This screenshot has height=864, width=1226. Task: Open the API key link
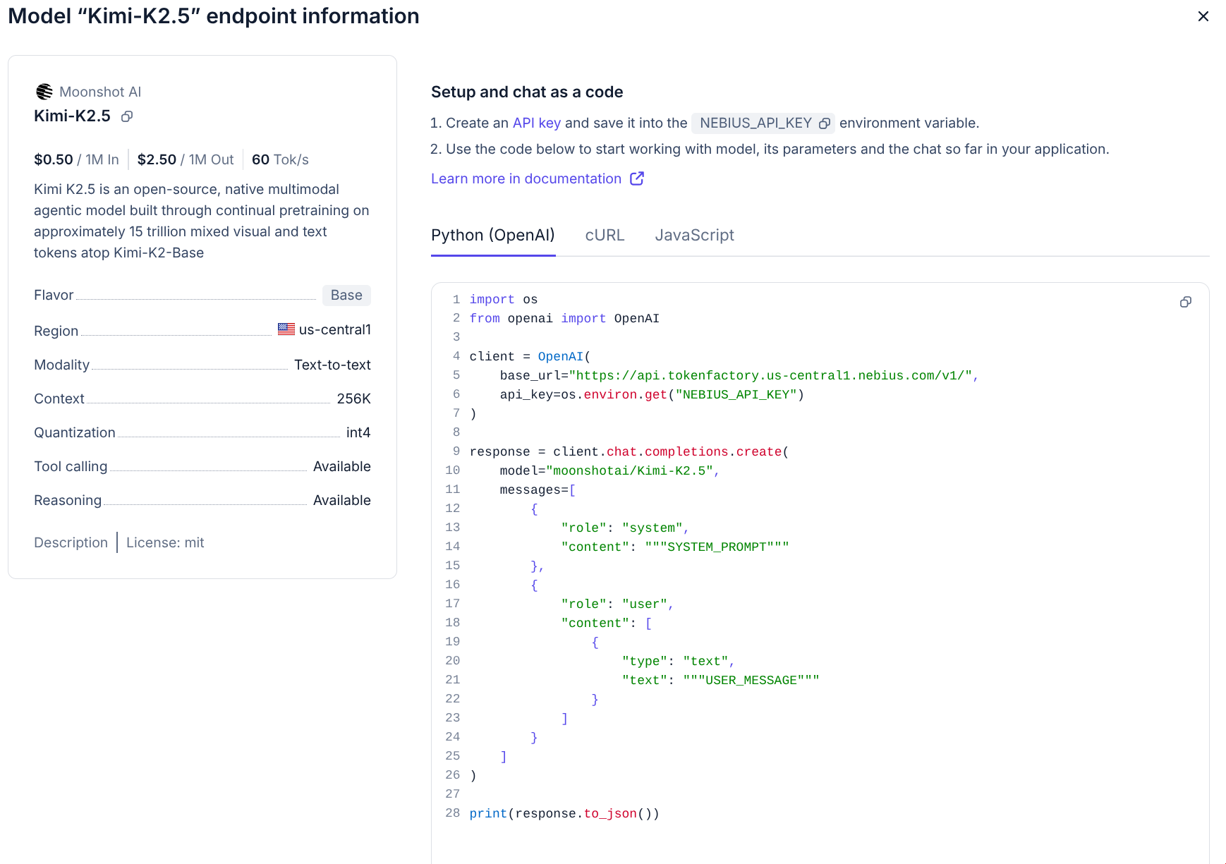(x=536, y=123)
